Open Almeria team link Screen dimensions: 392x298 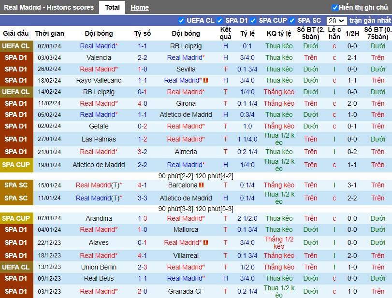point(186,152)
